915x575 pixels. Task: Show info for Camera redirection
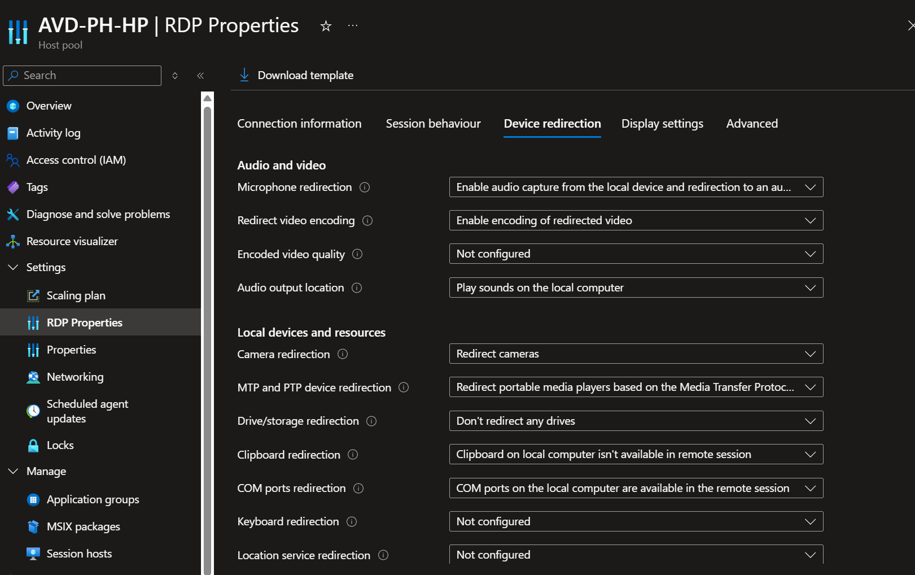click(343, 354)
